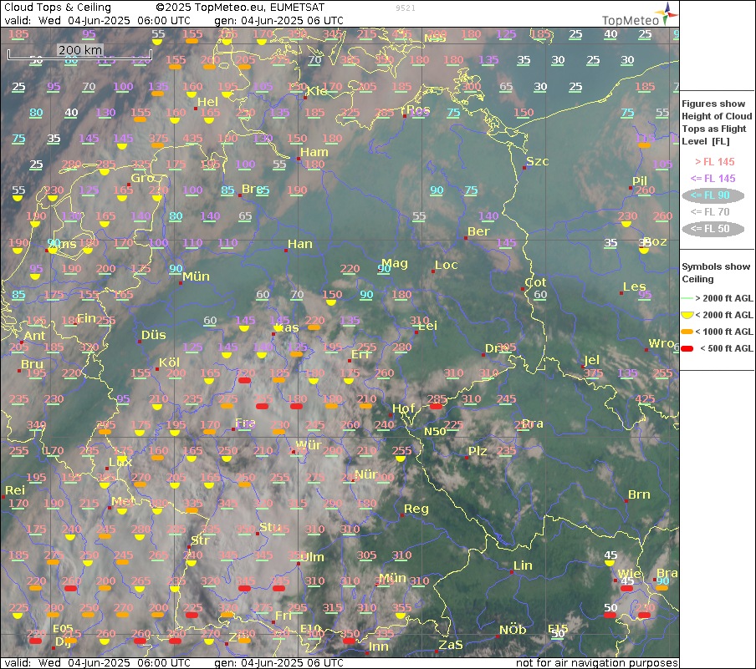Click the 'Fri' city label on map
The height and width of the screenshot is (669, 756).
(x=283, y=616)
